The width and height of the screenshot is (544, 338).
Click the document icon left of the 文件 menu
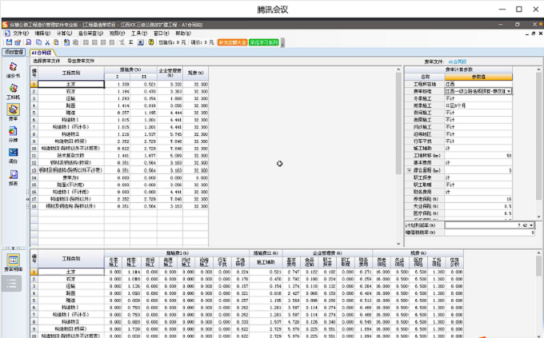[7, 34]
